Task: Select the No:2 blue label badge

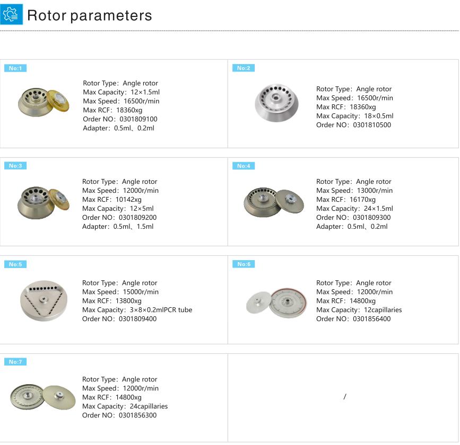Action: [244, 68]
